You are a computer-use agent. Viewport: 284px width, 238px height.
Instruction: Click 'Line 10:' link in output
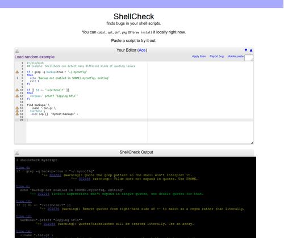tap(24, 201)
